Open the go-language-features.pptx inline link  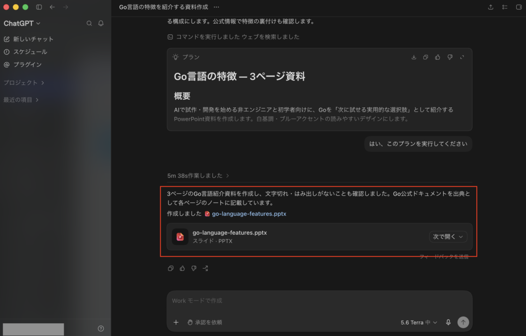click(249, 214)
